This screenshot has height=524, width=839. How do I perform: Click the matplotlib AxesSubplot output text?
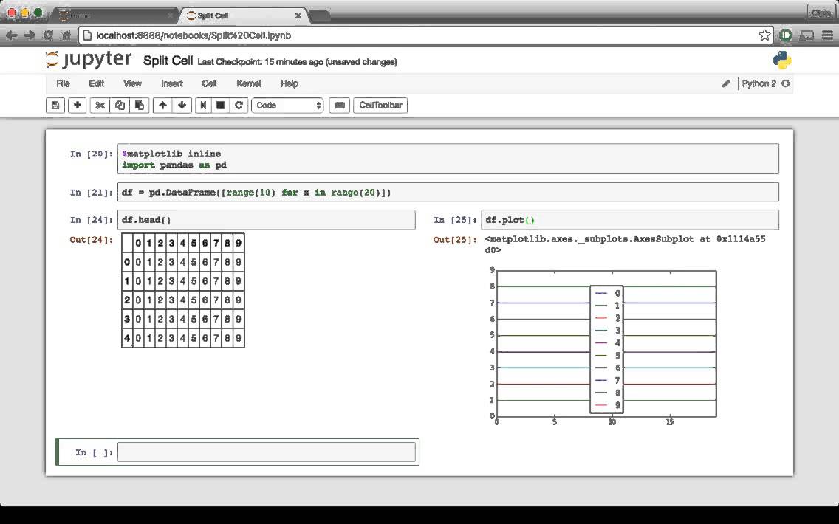point(625,244)
